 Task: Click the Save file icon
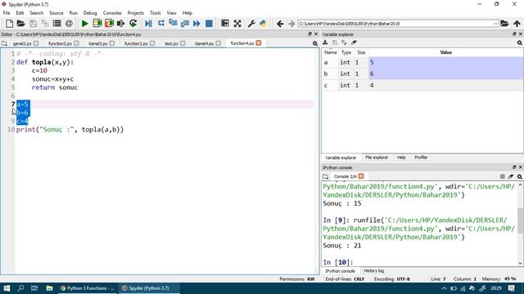[x=33, y=24]
